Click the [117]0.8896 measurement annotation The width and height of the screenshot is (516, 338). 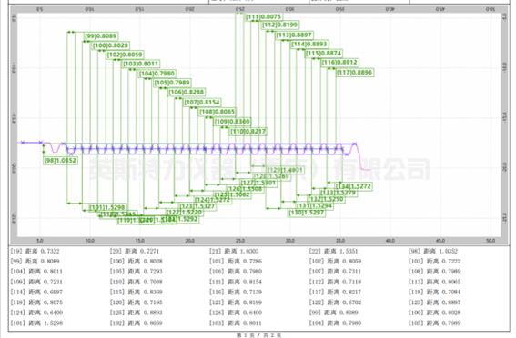pos(354,73)
